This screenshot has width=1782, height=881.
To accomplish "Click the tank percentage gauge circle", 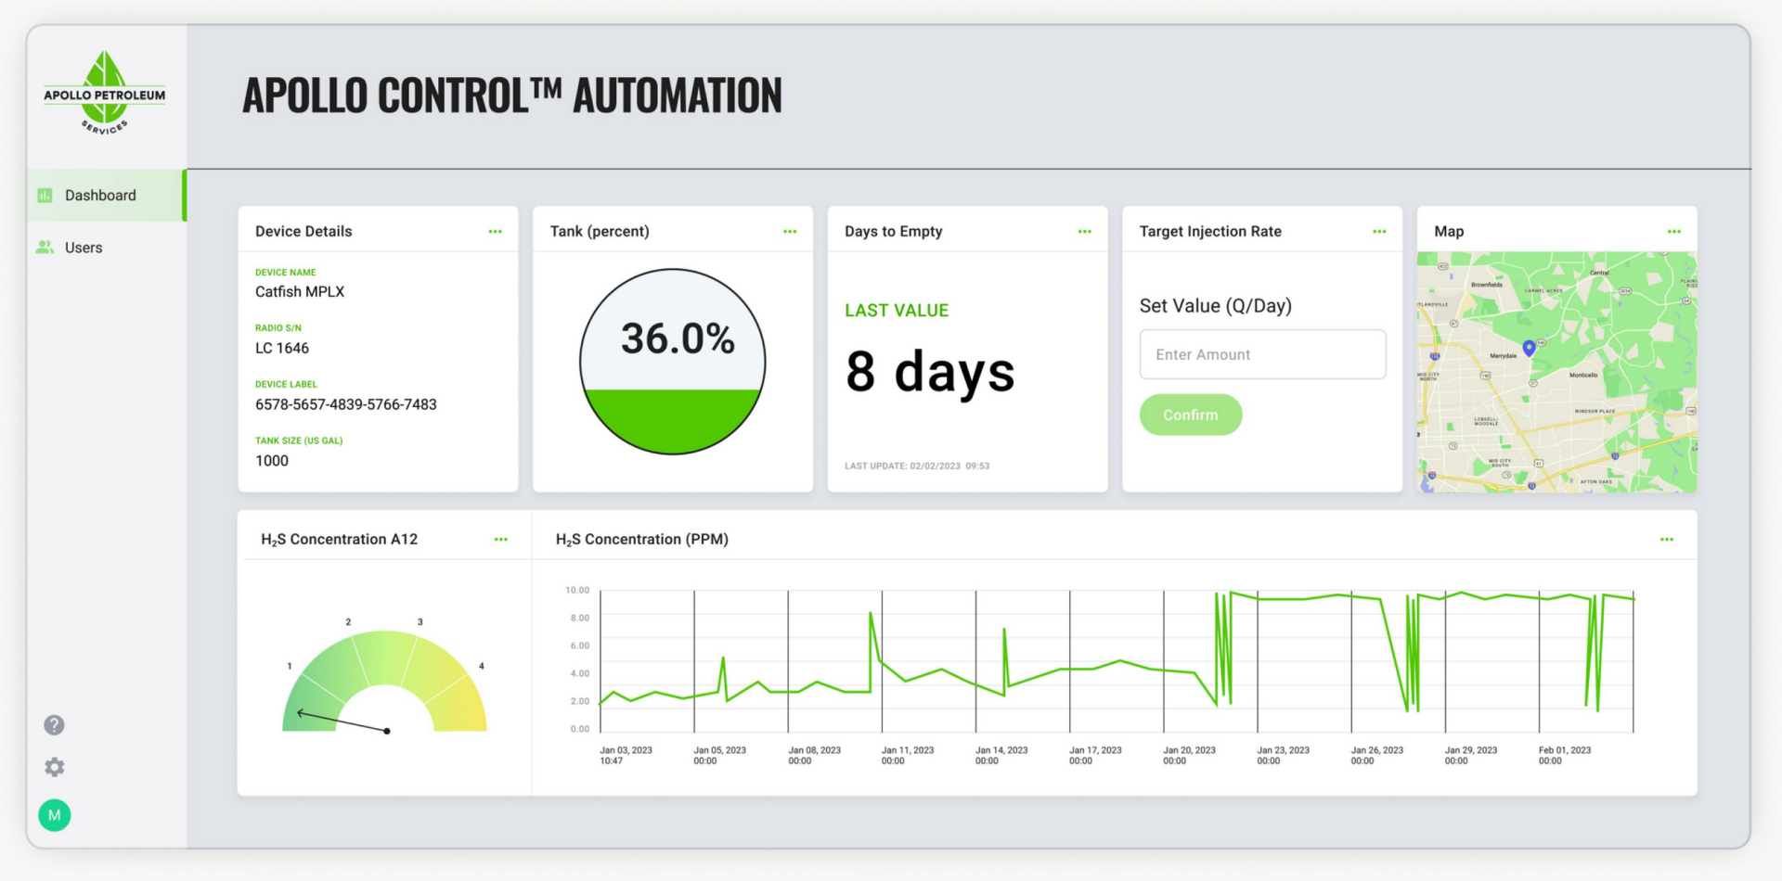I will [x=672, y=361].
